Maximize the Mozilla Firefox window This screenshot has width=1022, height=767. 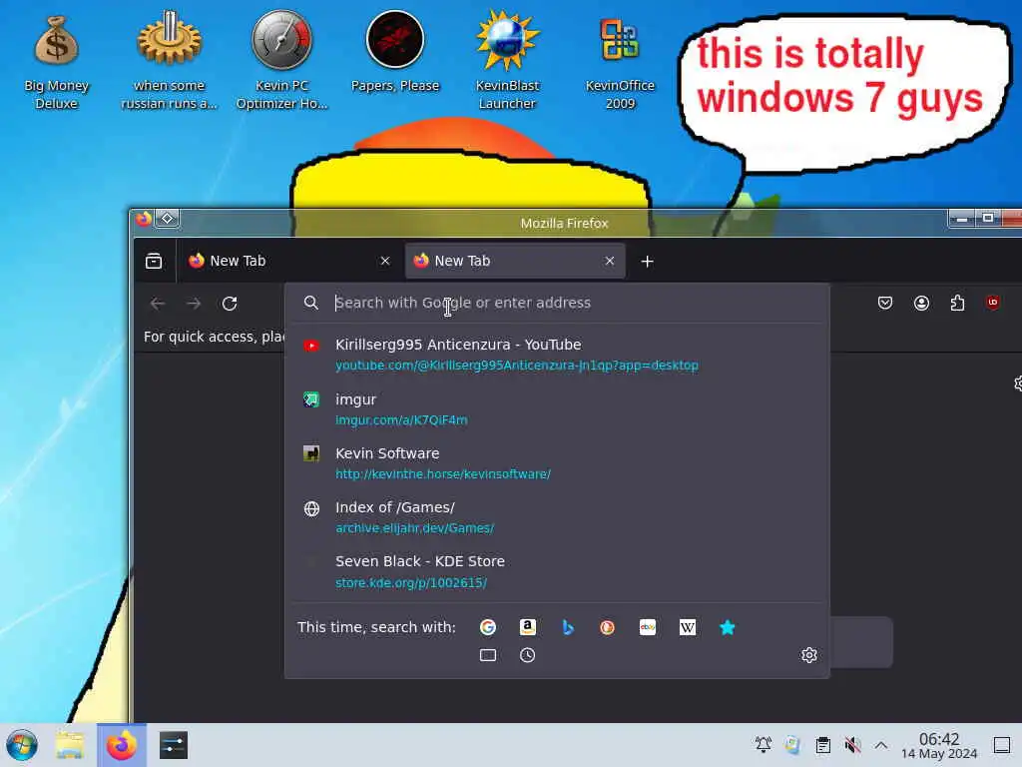coord(988,219)
